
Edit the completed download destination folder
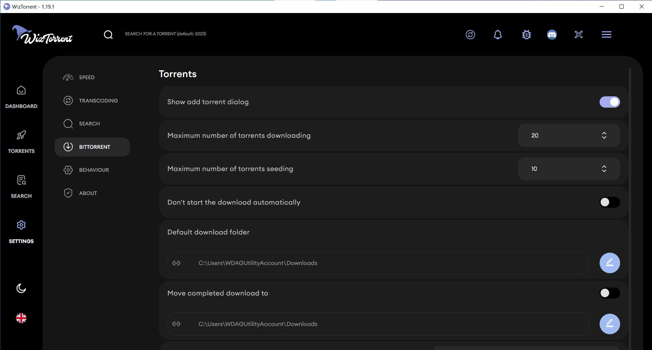[x=610, y=324]
